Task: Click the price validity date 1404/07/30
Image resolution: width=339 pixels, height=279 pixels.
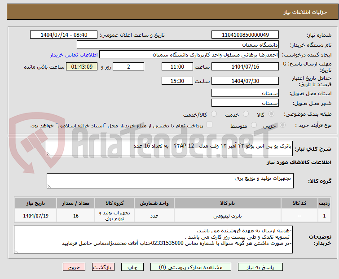Action: (x=245, y=81)
